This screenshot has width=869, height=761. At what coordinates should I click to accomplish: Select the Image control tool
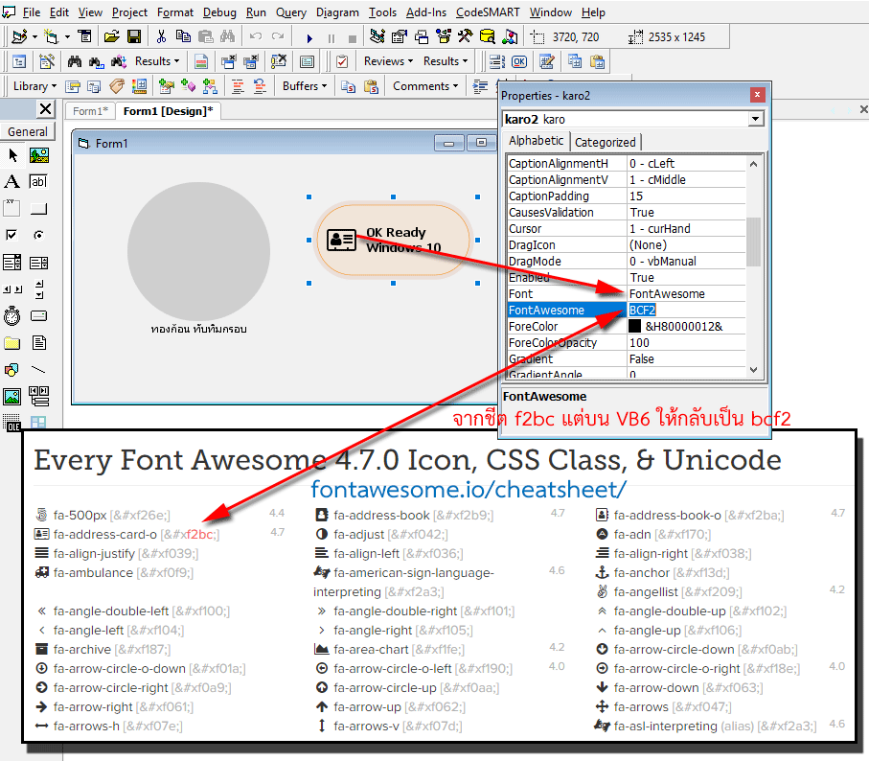click(12, 396)
